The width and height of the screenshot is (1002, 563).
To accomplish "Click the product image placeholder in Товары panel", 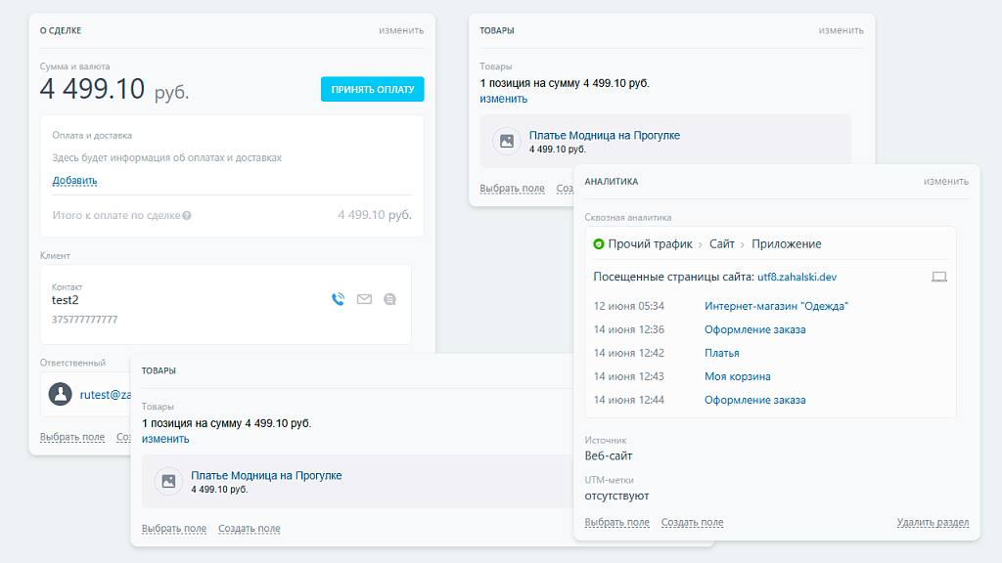I will (x=506, y=142).
